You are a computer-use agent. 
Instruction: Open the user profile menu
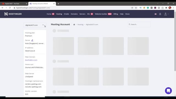tap(166, 14)
